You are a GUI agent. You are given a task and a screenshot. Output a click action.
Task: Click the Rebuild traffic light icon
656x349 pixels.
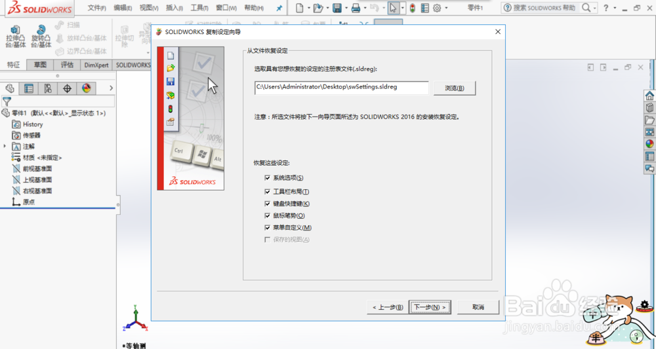[413, 8]
